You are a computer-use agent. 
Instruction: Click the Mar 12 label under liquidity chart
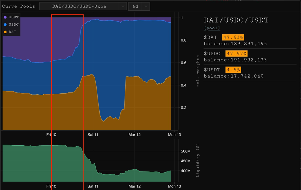[x=135, y=186]
